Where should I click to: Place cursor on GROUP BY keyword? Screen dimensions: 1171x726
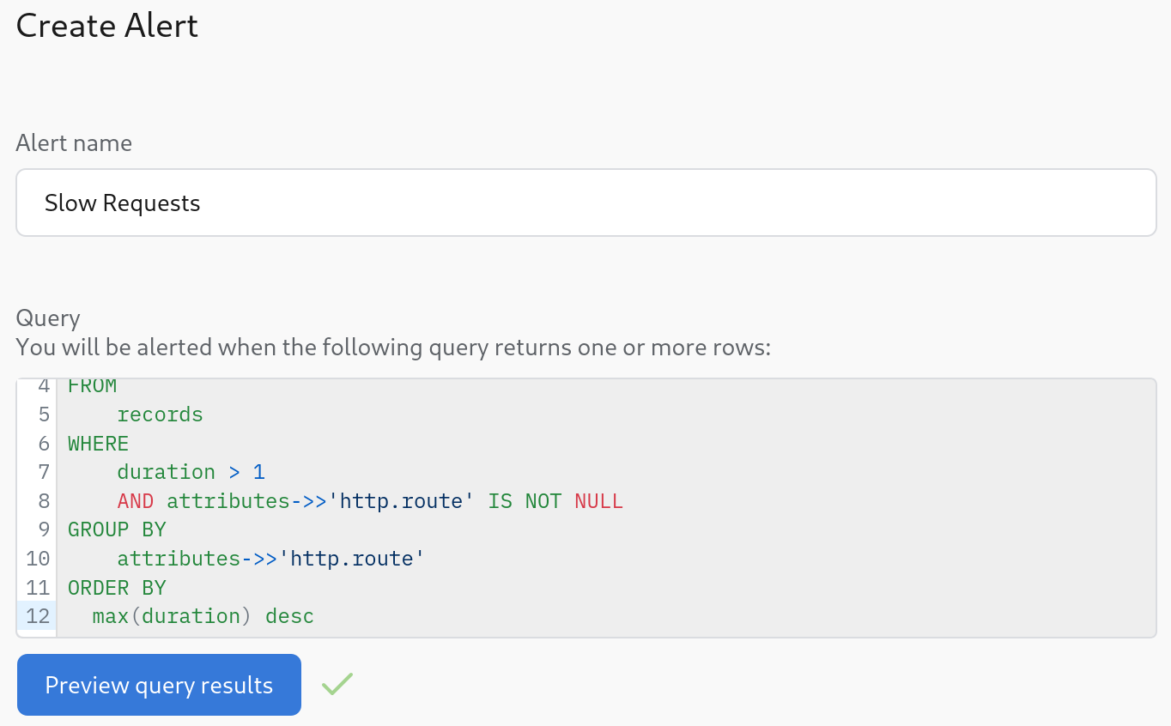(117, 529)
